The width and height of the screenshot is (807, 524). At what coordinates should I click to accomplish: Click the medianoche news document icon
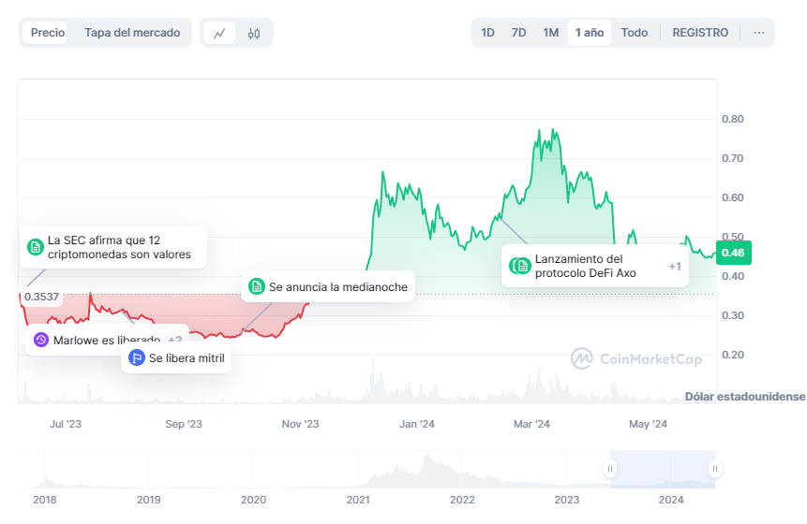[256, 287]
